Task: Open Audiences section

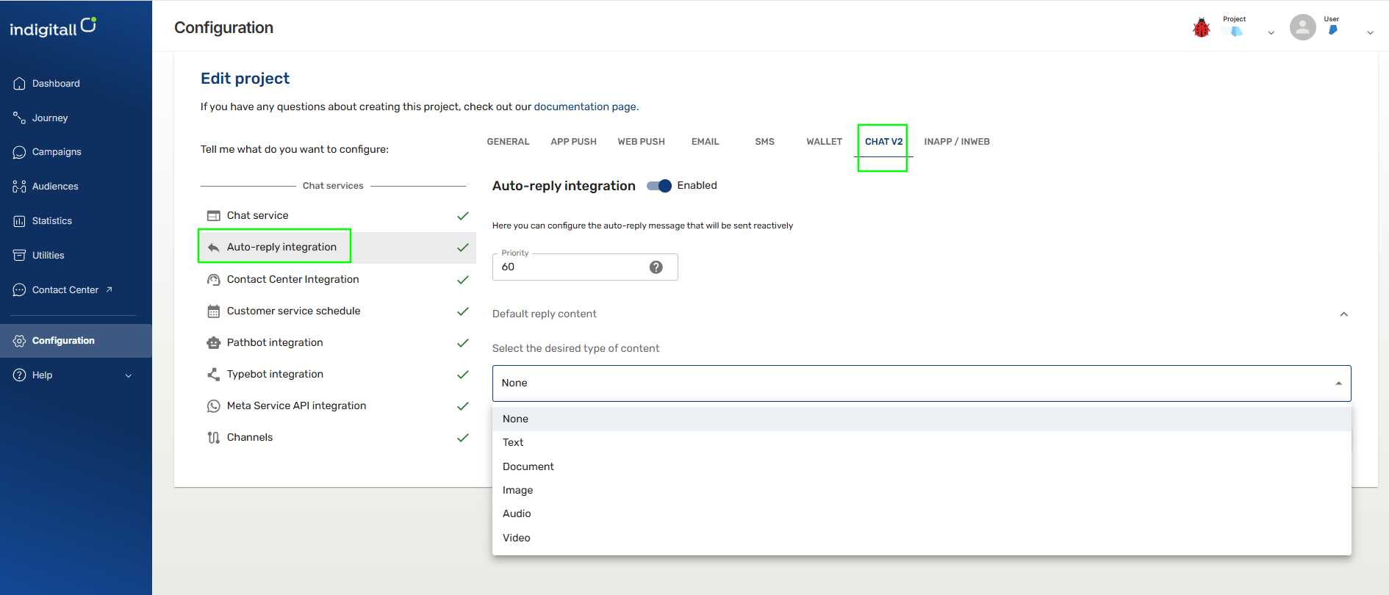Action: pyautogui.click(x=76, y=187)
